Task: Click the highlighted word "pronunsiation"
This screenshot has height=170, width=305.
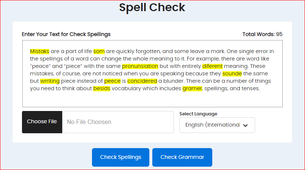Action: (140, 66)
